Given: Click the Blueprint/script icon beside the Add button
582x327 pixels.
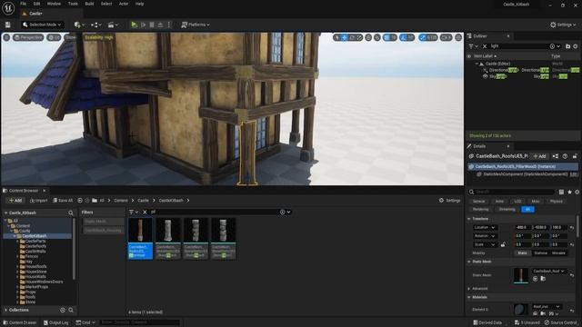Looking at the screenshot, I should (556, 156).
